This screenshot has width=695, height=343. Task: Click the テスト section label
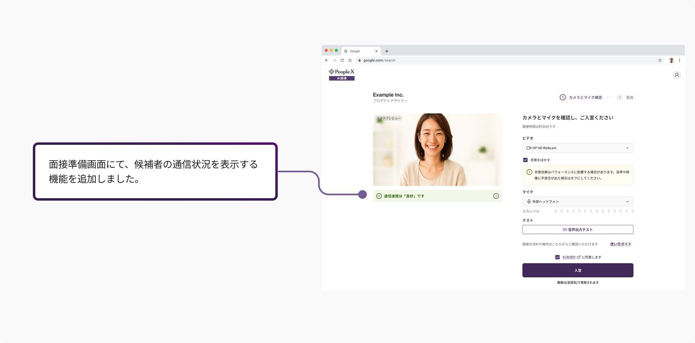click(x=528, y=220)
